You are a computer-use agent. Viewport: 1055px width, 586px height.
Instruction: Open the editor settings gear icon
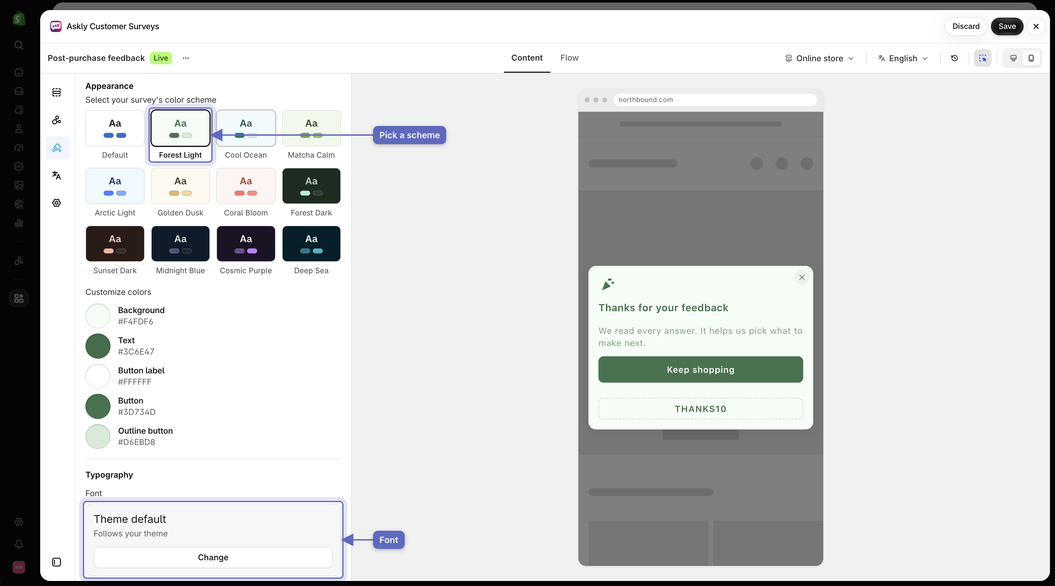[57, 203]
